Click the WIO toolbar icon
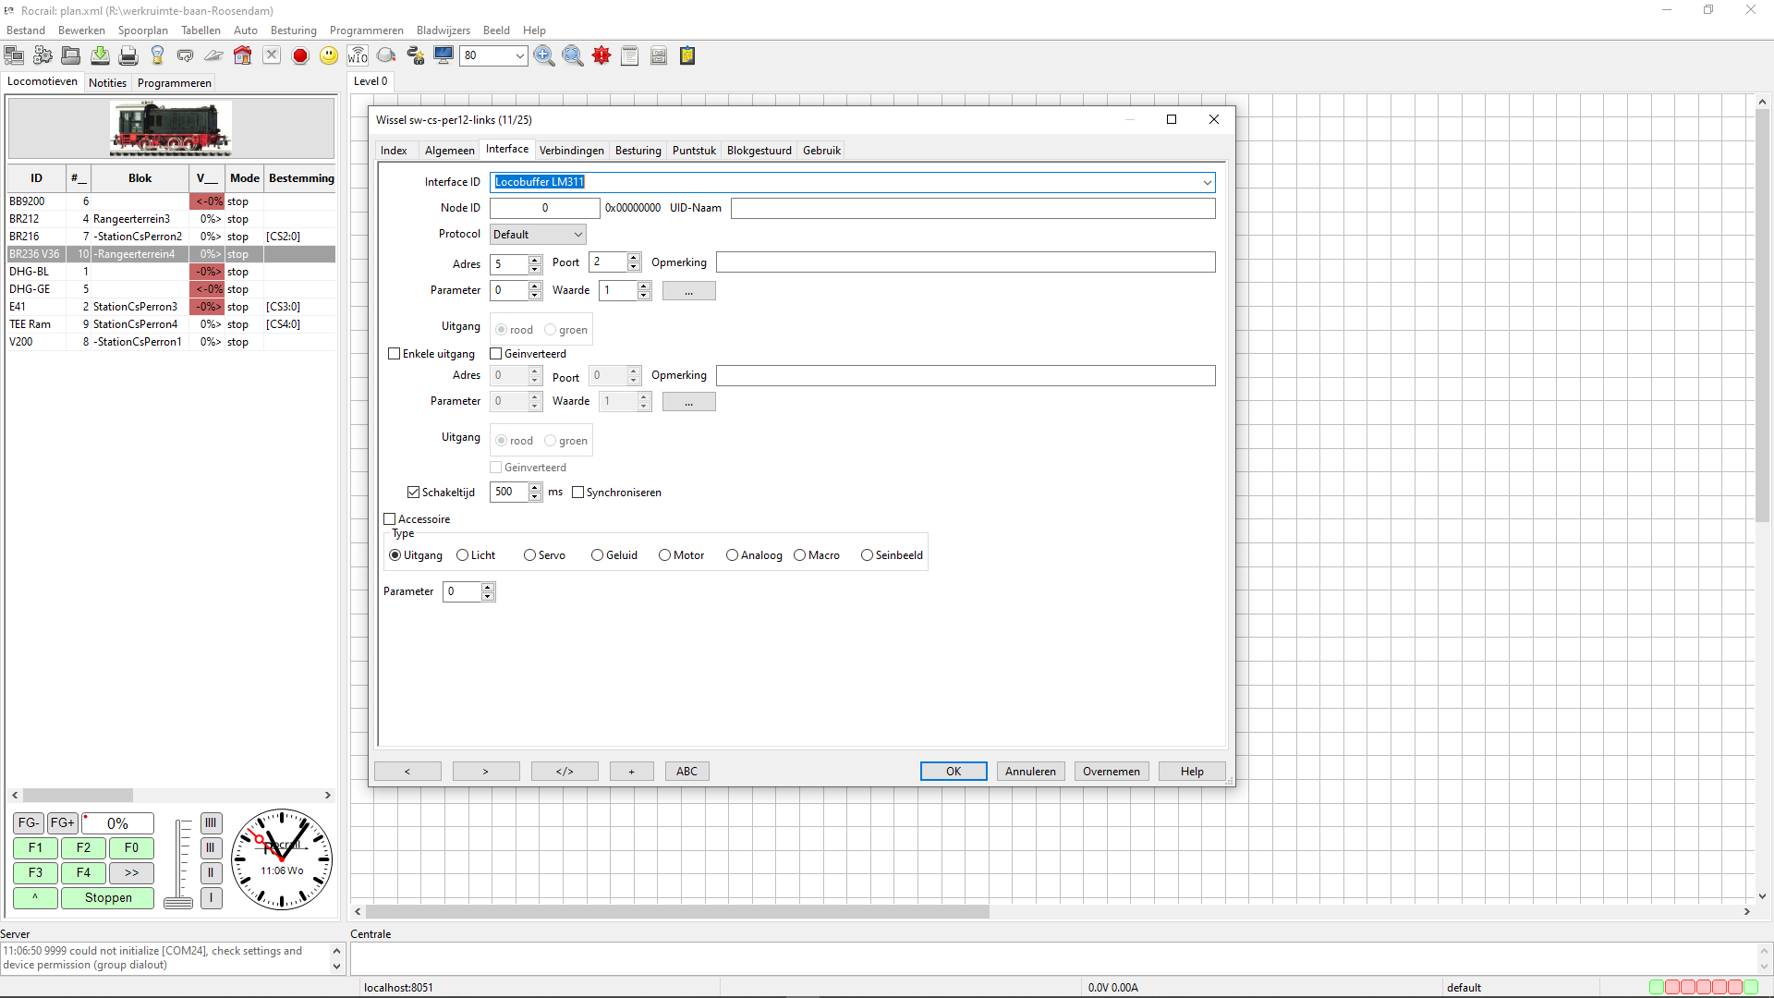The width and height of the screenshot is (1774, 998). coord(358,55)
